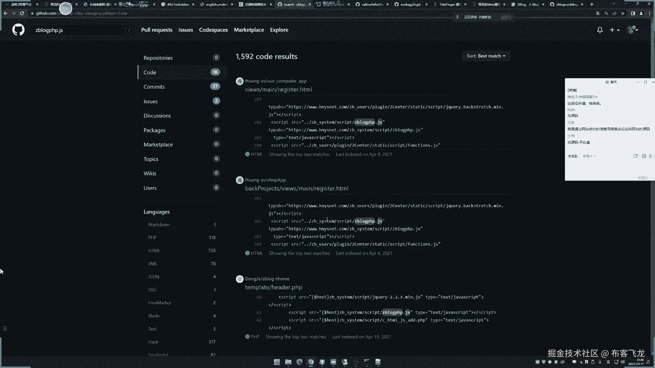Click the zblogphp.js search field

point(78,30)
